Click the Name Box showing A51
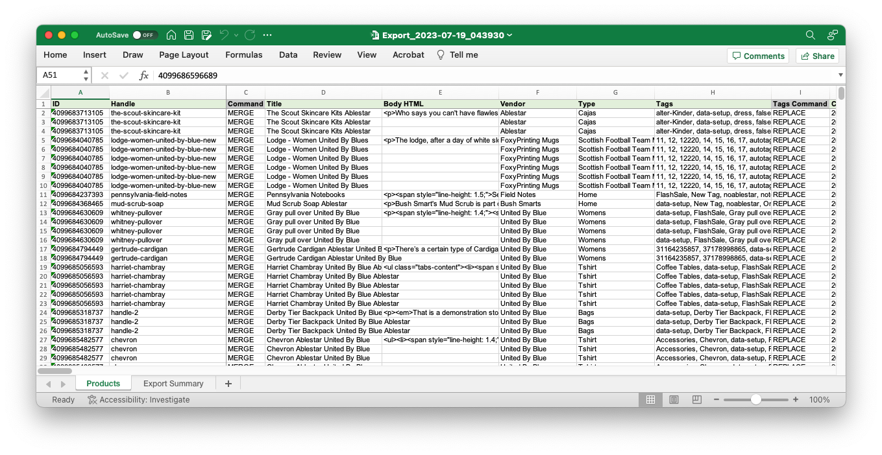Image resolution: width=882 pixels, height=455 pixels. pos(60,76)
